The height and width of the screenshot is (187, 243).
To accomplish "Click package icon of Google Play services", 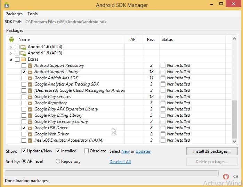I will tap(30, 97).
